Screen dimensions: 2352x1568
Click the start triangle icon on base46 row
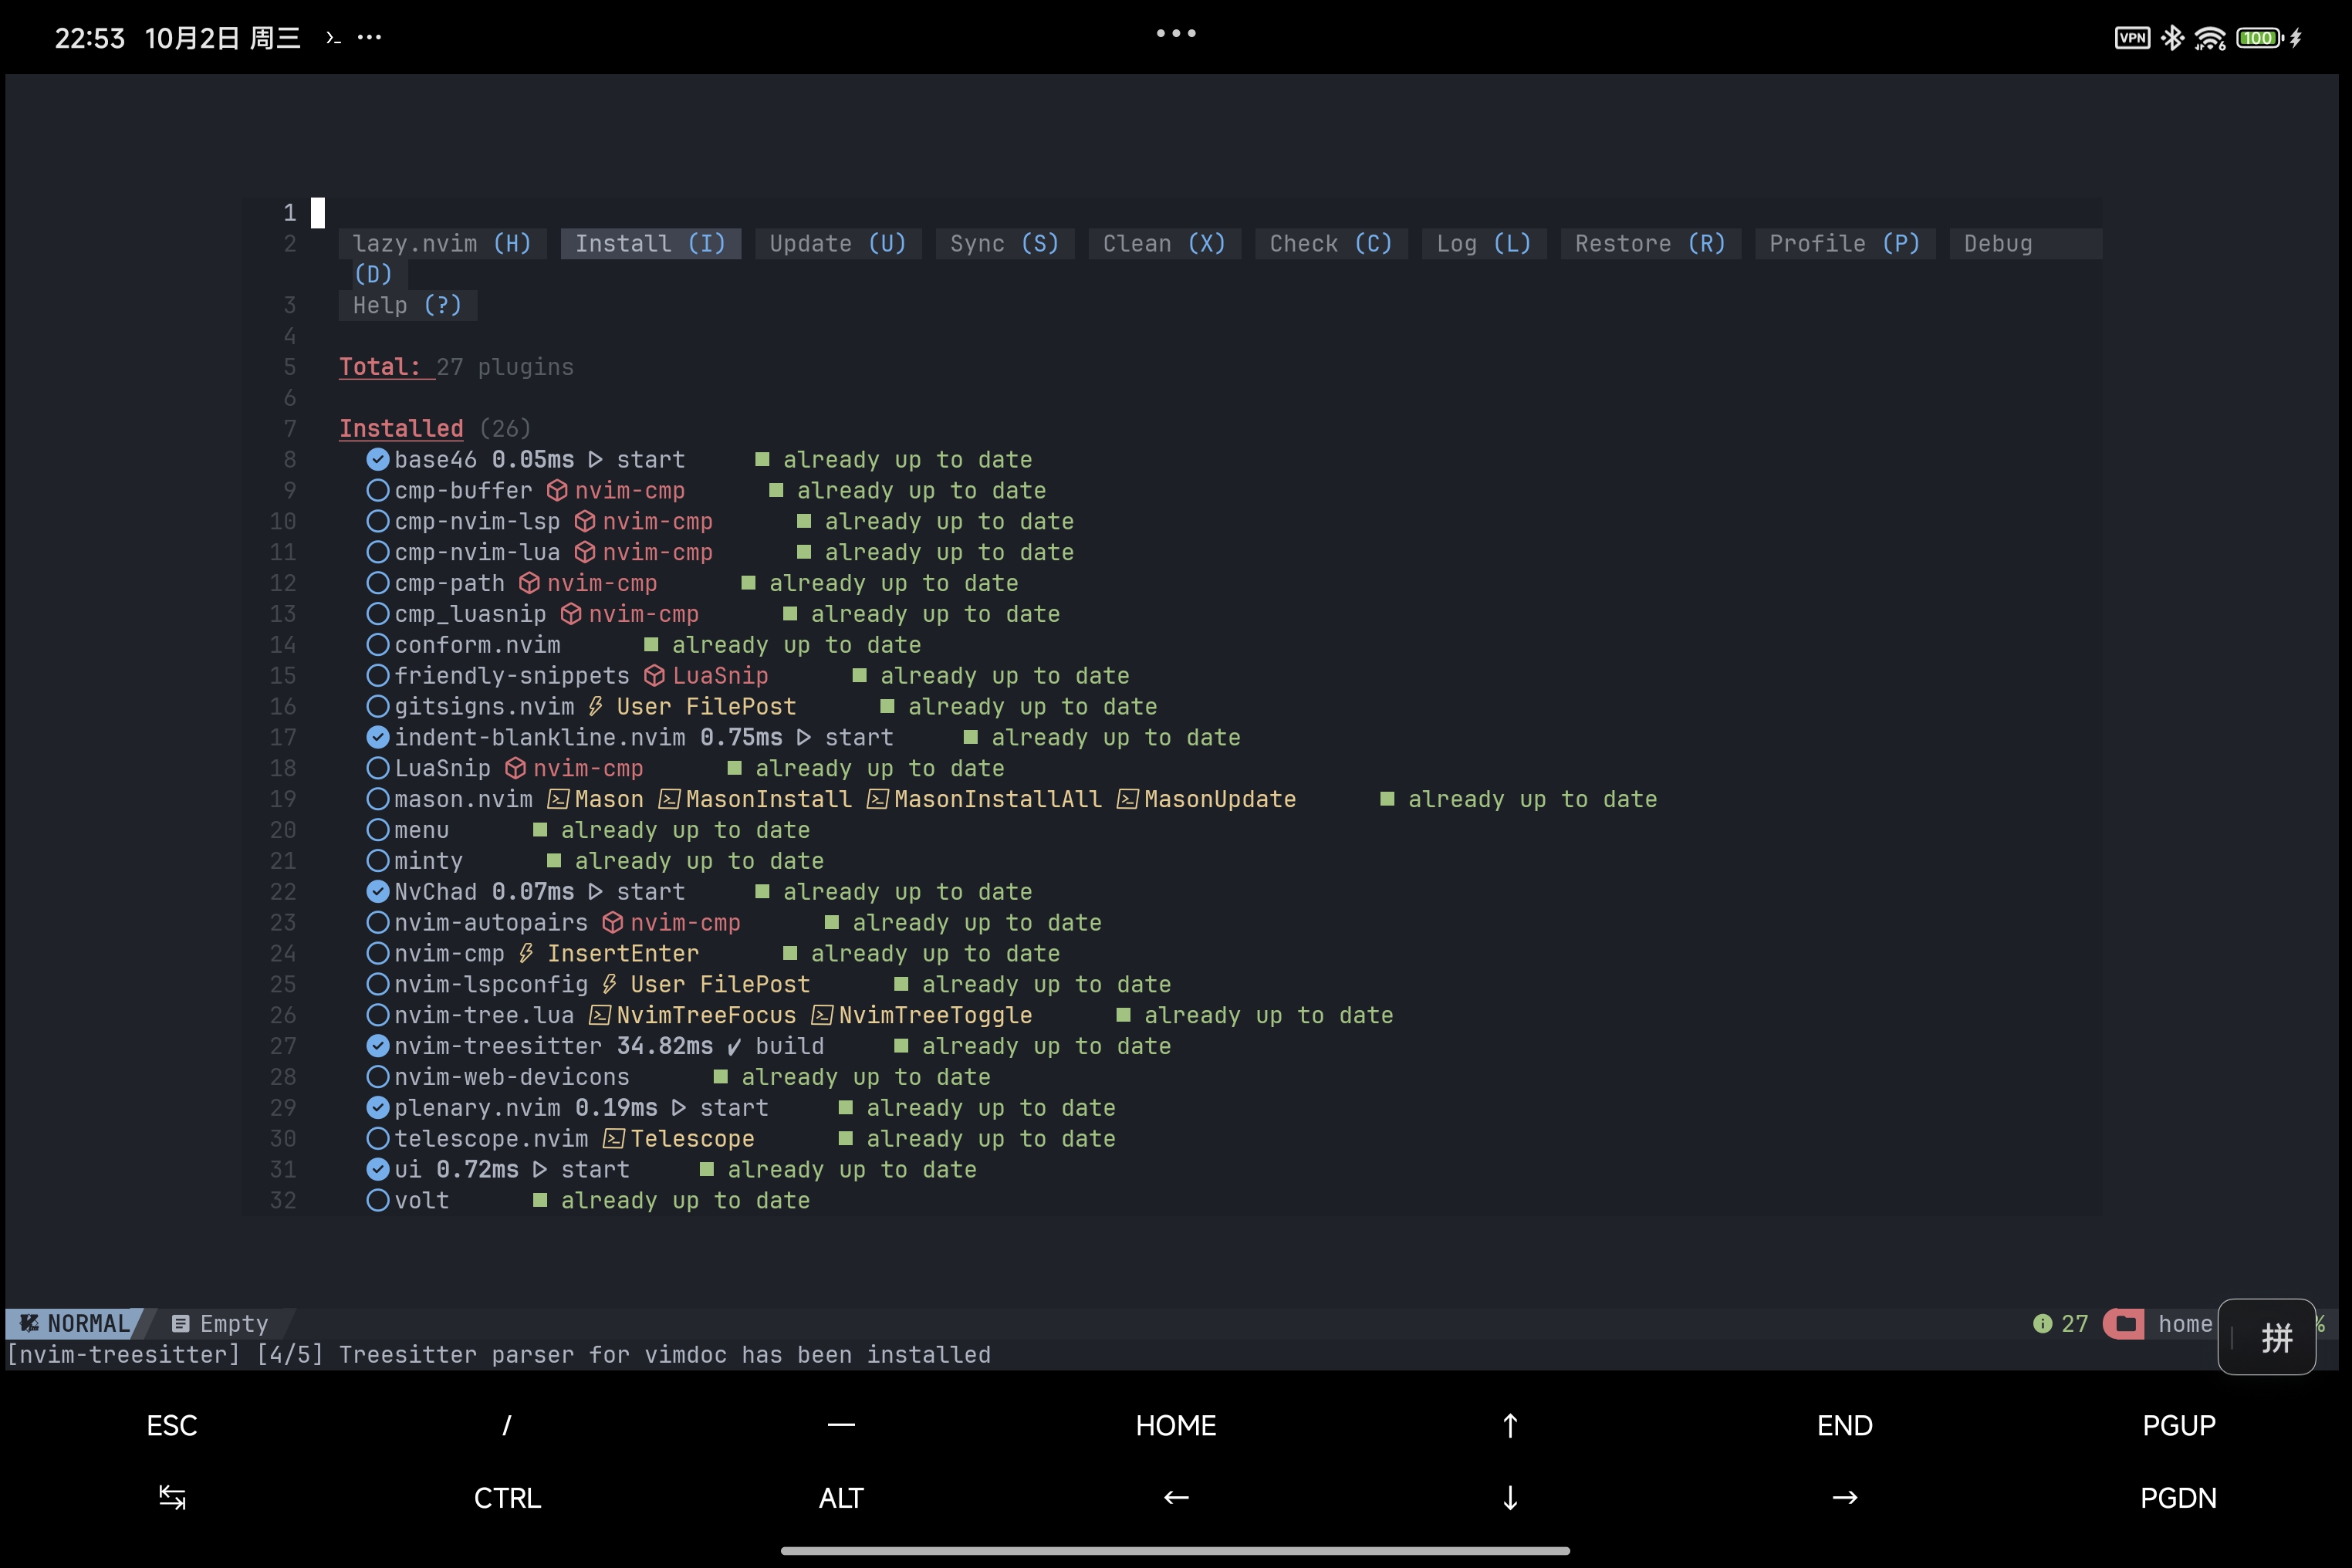595,459
